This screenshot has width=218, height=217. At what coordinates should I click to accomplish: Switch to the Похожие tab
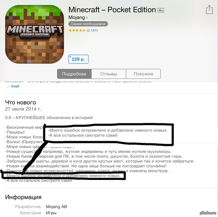(144, 74)
